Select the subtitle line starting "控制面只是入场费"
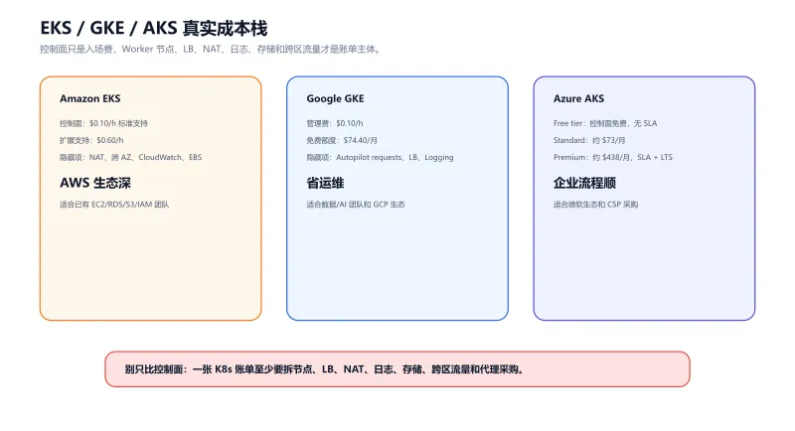The width and height of the screenshot is (795, 431). click(x=211, y=49)
